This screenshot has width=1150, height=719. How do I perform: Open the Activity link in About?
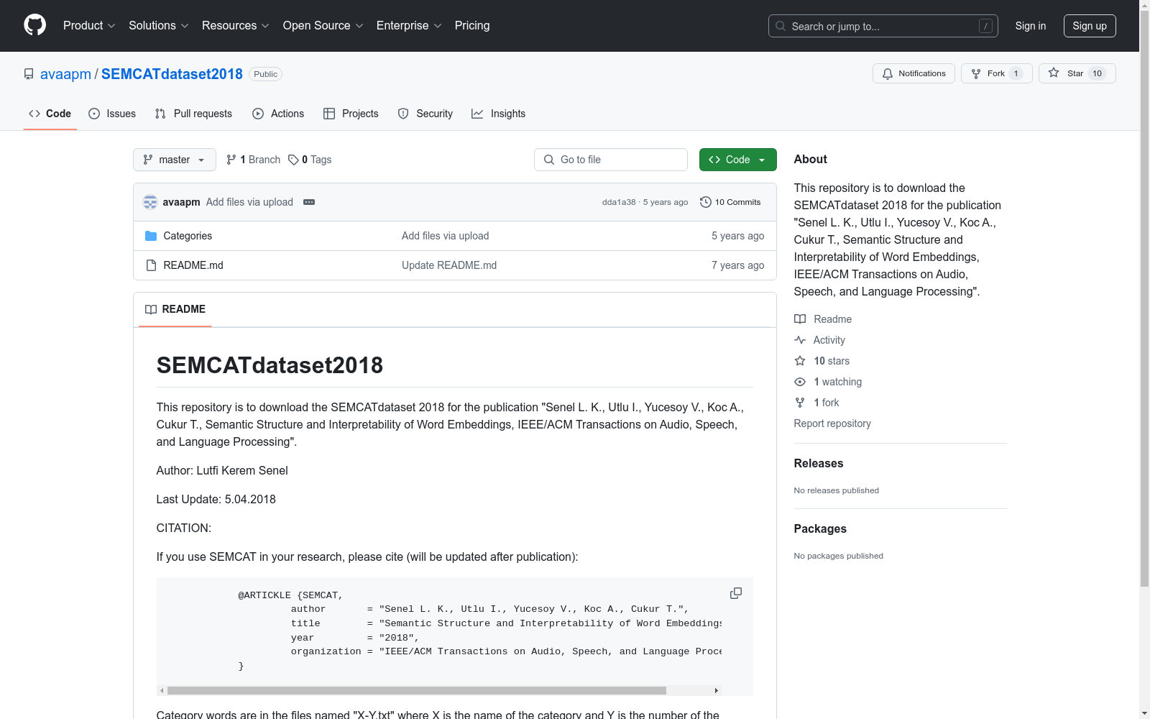[x=829, y=340]
